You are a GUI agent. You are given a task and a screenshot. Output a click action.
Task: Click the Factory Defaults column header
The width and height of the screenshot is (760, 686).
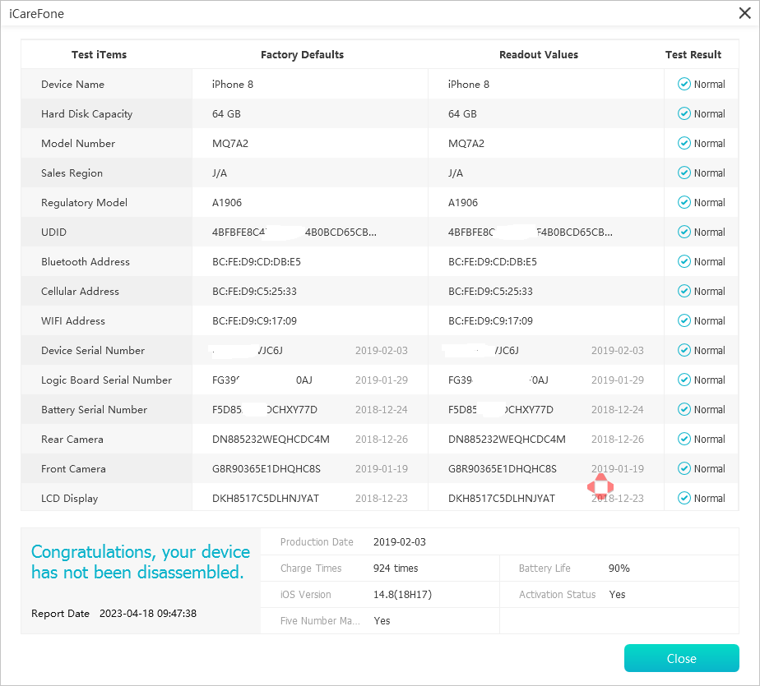[302, 55]
